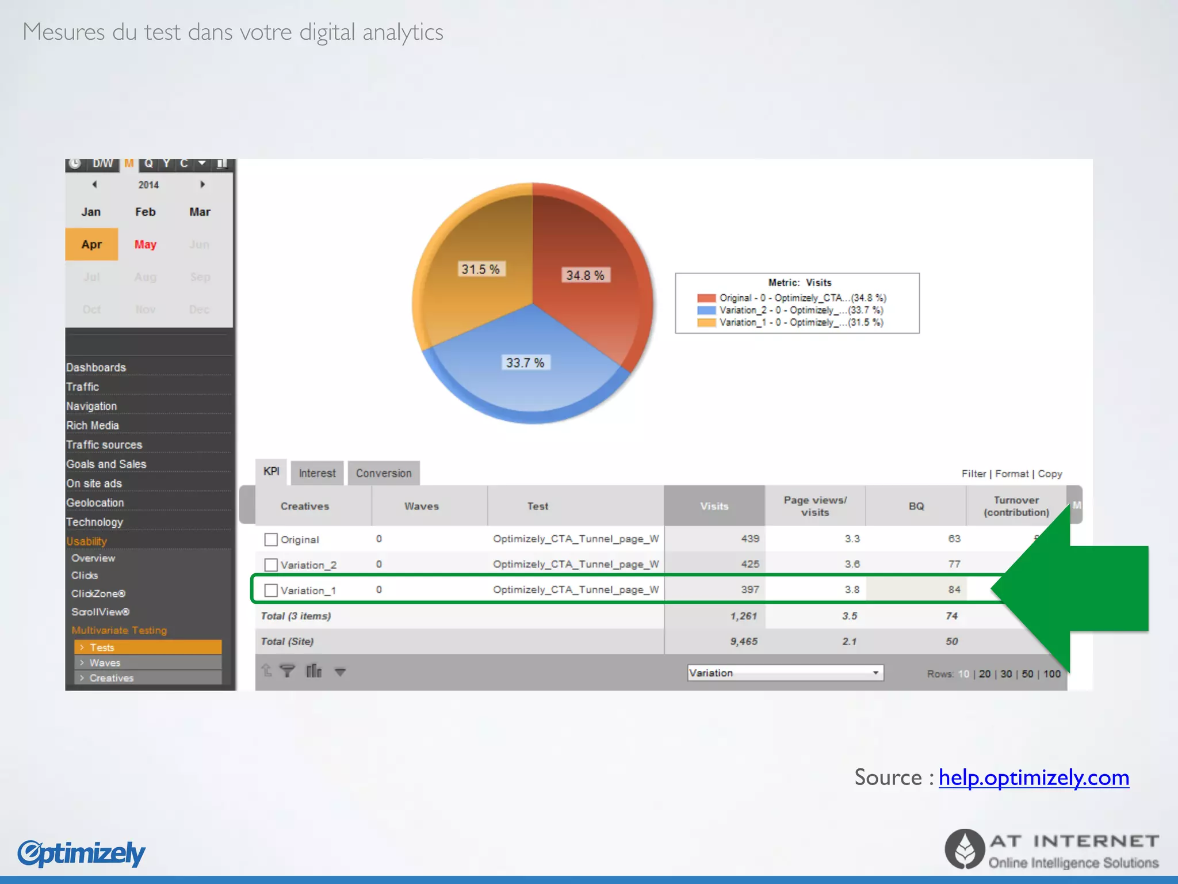The width and height of the screenshot is (1178, 884).
Task: Switch to the Conversion tab
Action: pos(384,473)
